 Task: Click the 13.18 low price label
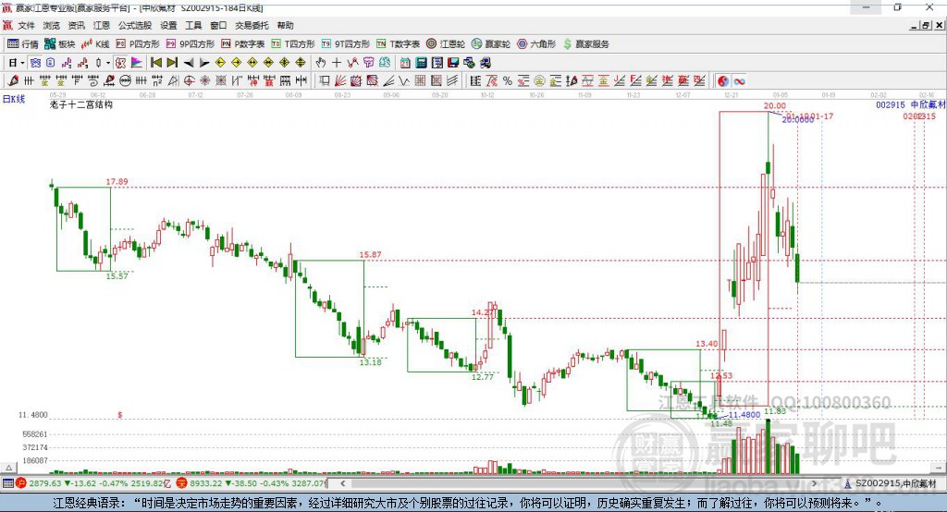click(370, 362)
